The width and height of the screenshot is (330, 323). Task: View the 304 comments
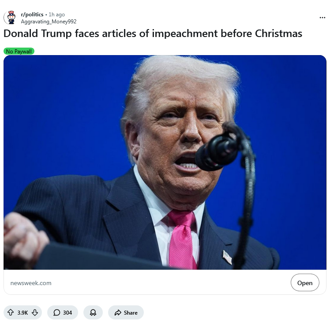coord(63,312)
